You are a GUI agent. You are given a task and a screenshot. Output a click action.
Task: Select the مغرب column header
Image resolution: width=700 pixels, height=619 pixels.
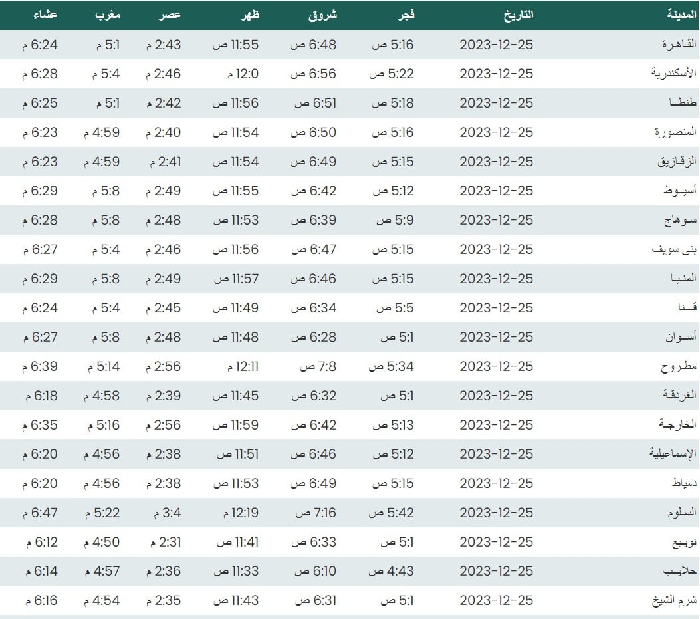[x=106, y=15]
